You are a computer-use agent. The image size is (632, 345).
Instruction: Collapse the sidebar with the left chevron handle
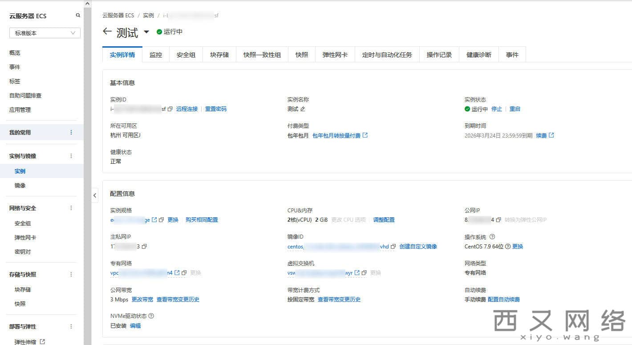[95, 195]
